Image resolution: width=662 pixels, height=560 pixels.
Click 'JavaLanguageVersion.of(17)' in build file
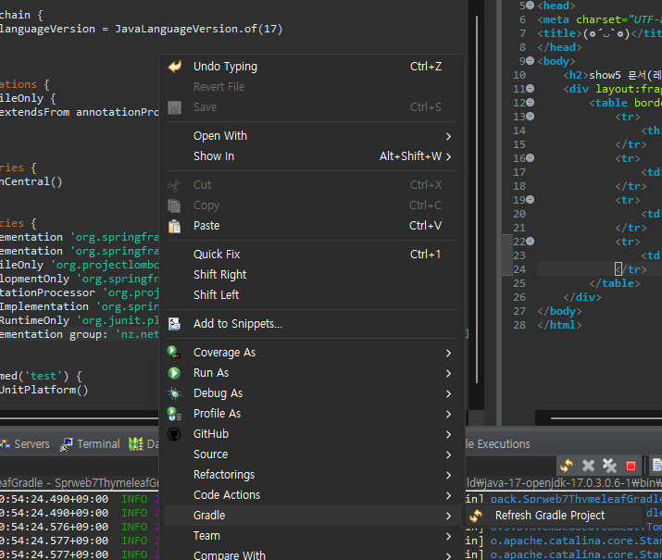(x=199, y=29)
